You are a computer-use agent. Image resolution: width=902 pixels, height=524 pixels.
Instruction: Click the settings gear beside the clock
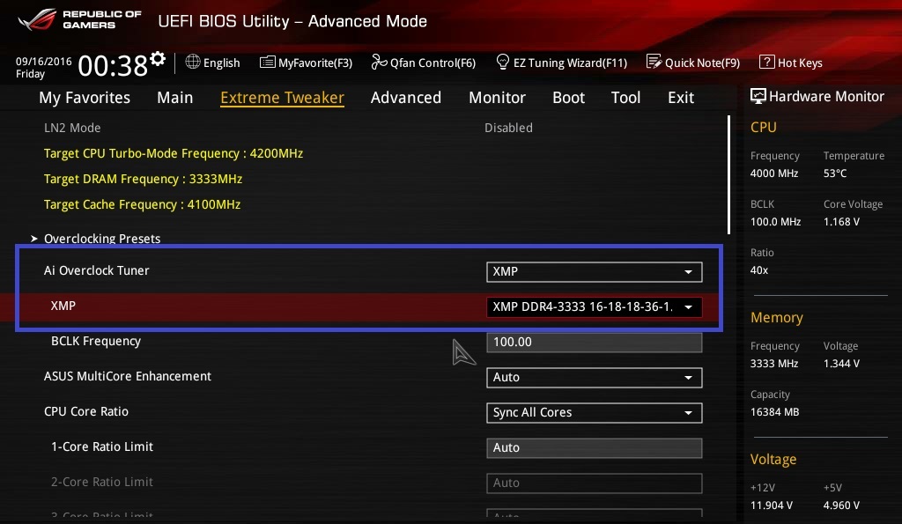click(x=158, y=59)
